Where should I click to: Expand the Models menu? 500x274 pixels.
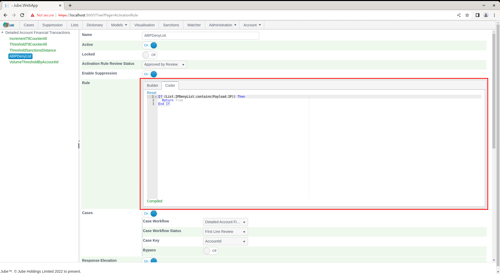(119, 25)
